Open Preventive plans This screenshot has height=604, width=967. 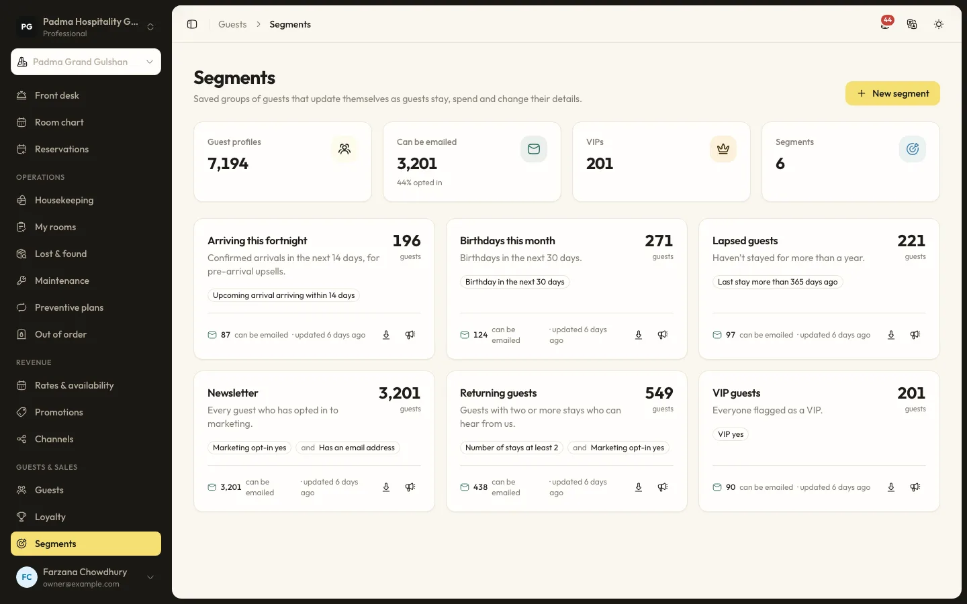86,307
